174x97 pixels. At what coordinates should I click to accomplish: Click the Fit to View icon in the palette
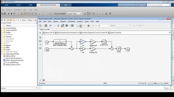pos(40,41)
